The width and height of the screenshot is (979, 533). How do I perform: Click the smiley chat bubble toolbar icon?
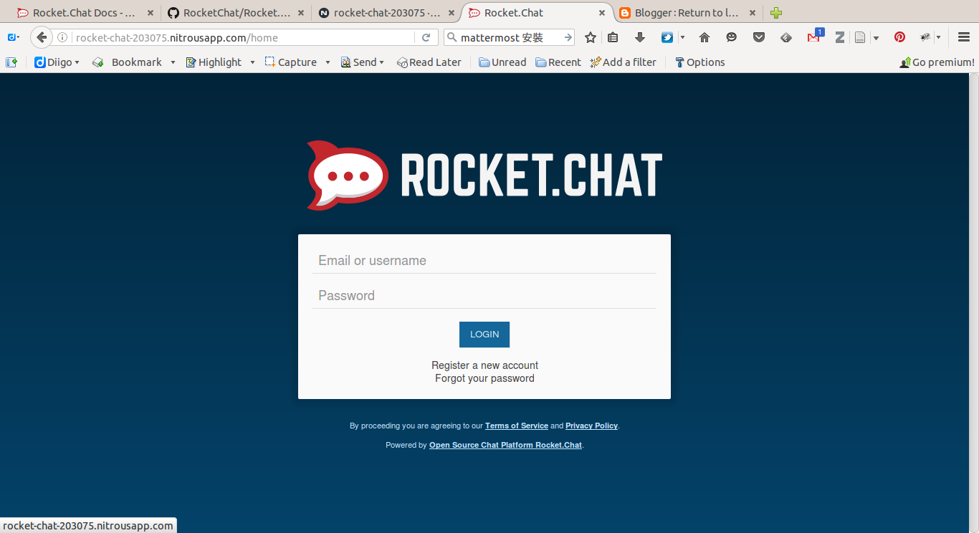coord(731,38)
